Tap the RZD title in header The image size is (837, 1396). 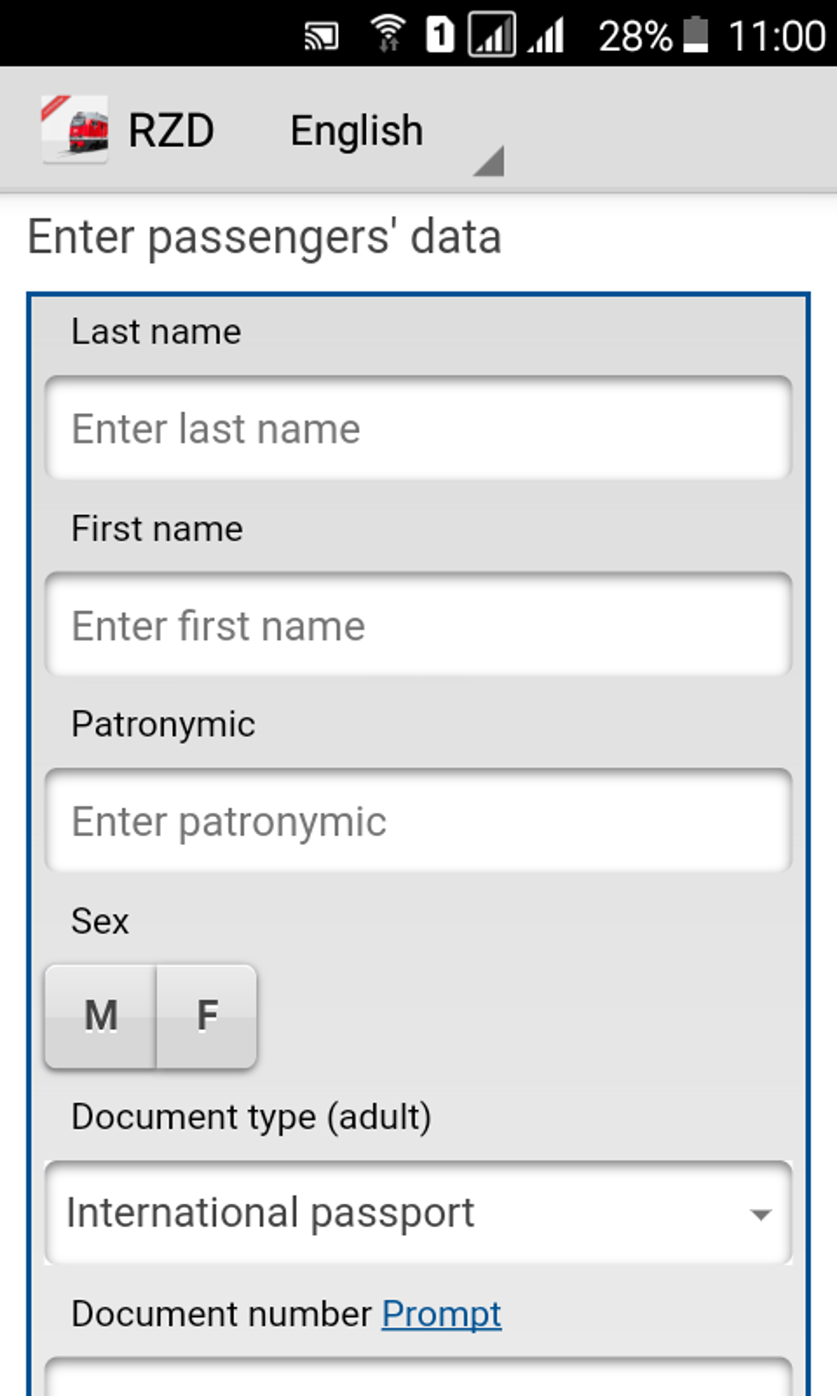[171, 131]
